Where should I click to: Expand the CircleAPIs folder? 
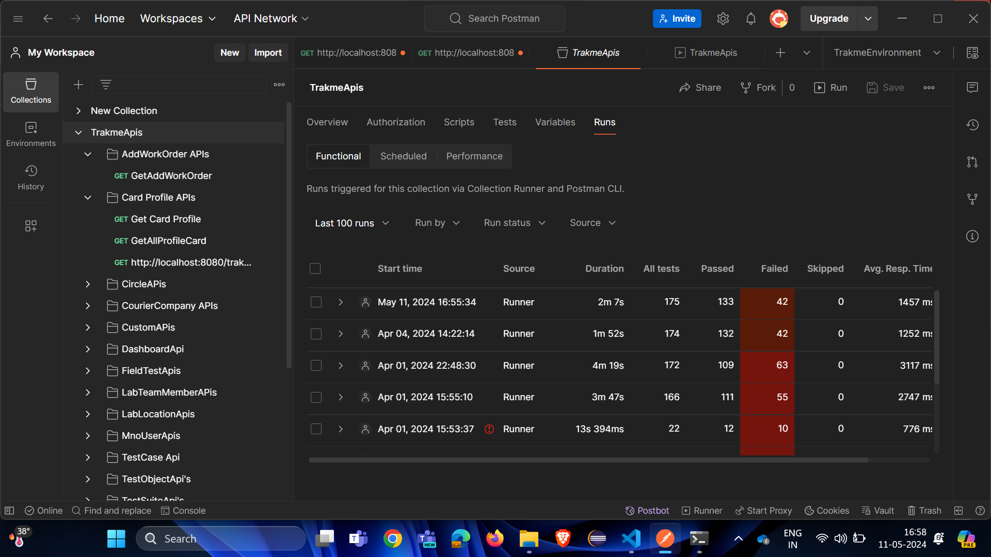coord(88,284)
